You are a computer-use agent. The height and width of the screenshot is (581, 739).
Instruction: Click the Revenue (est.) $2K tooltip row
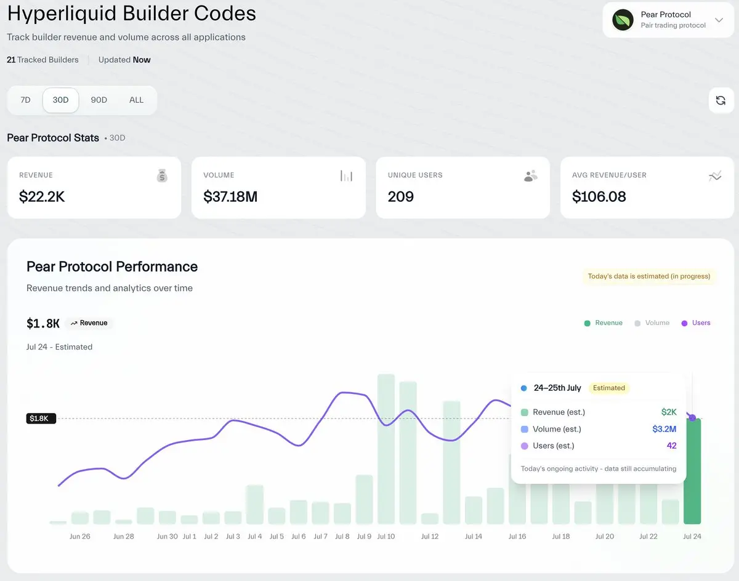click(x=599, y=412)
